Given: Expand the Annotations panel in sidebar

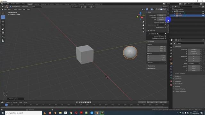Looking at the screenshot, I should point(152,68).
